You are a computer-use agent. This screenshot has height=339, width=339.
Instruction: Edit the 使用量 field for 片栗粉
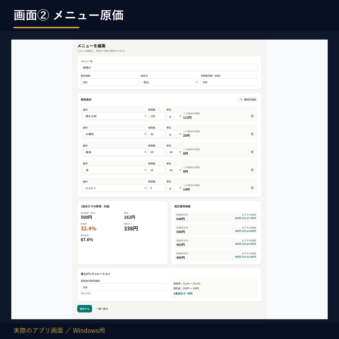click(157, 134)
